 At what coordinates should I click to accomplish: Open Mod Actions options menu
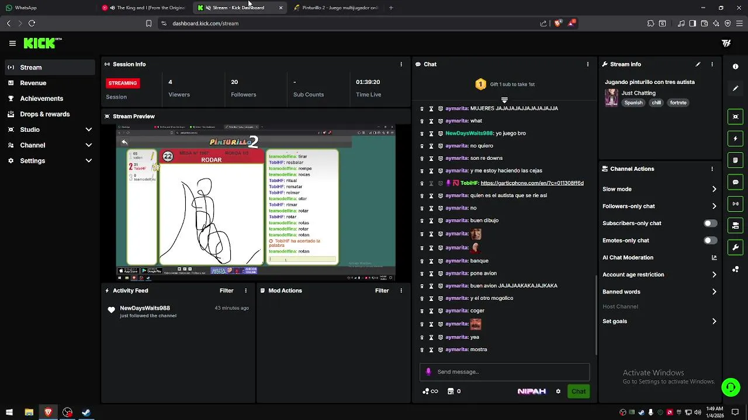click(x=401, y=290)
